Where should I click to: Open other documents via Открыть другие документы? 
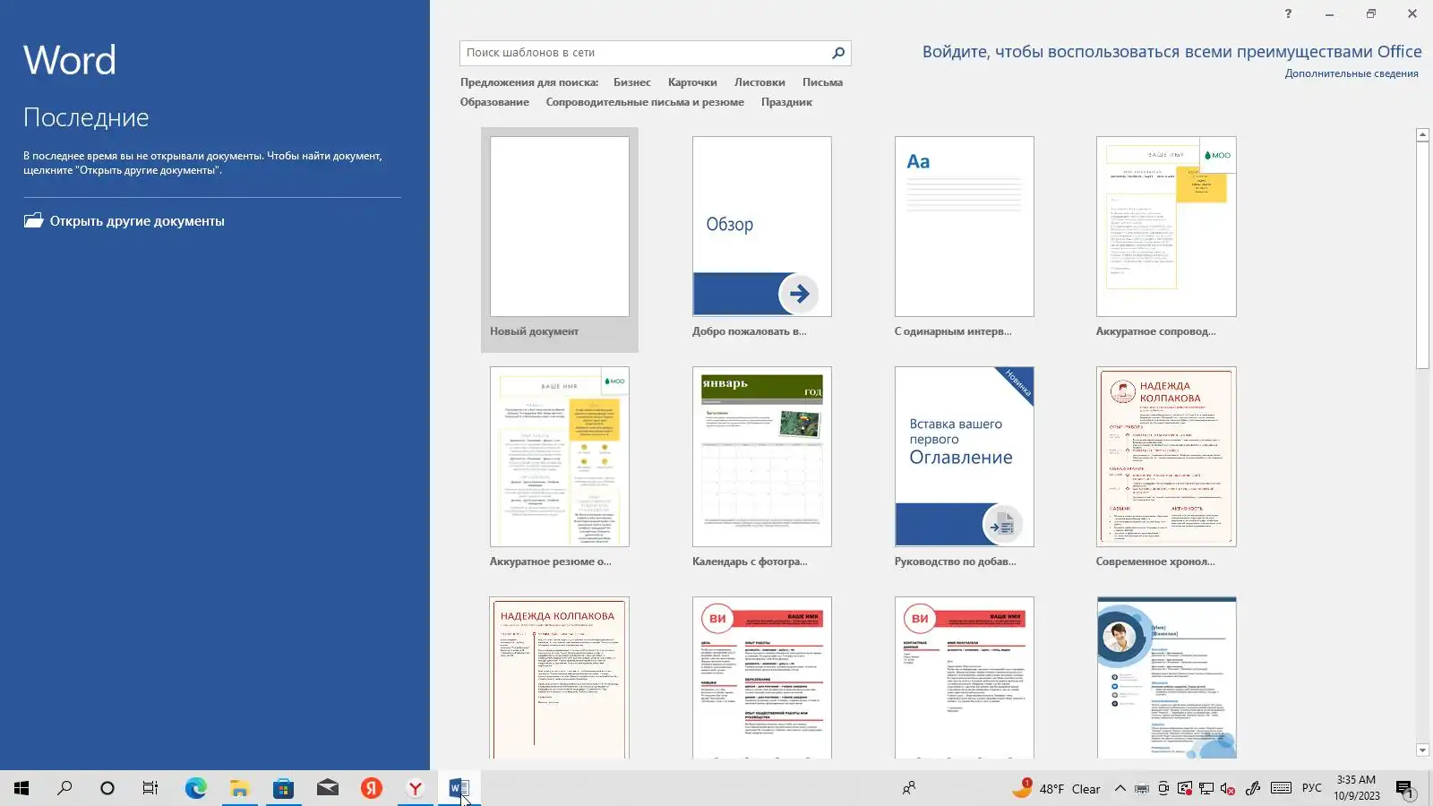point(124,221)
